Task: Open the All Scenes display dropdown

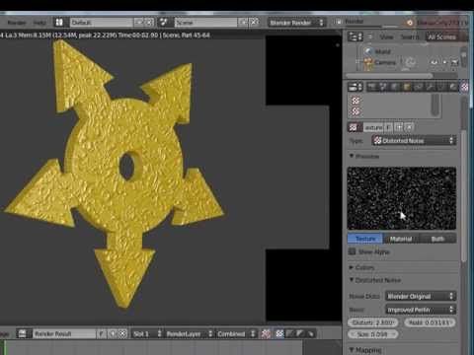Action: coord(446,36)
